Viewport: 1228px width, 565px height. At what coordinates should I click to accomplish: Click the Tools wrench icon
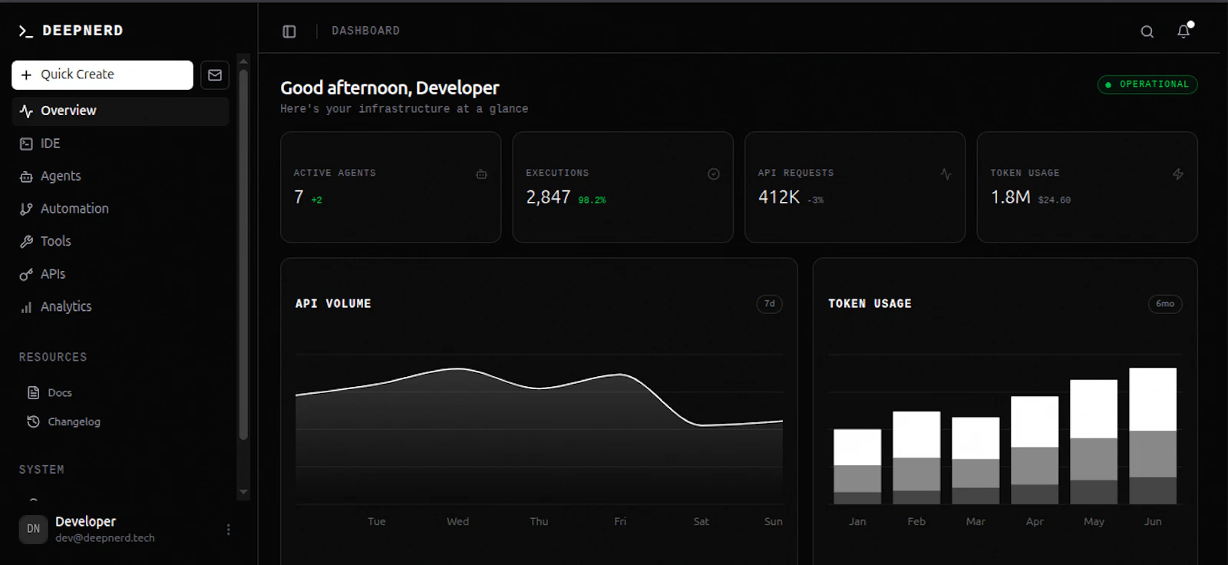(26, 242)
